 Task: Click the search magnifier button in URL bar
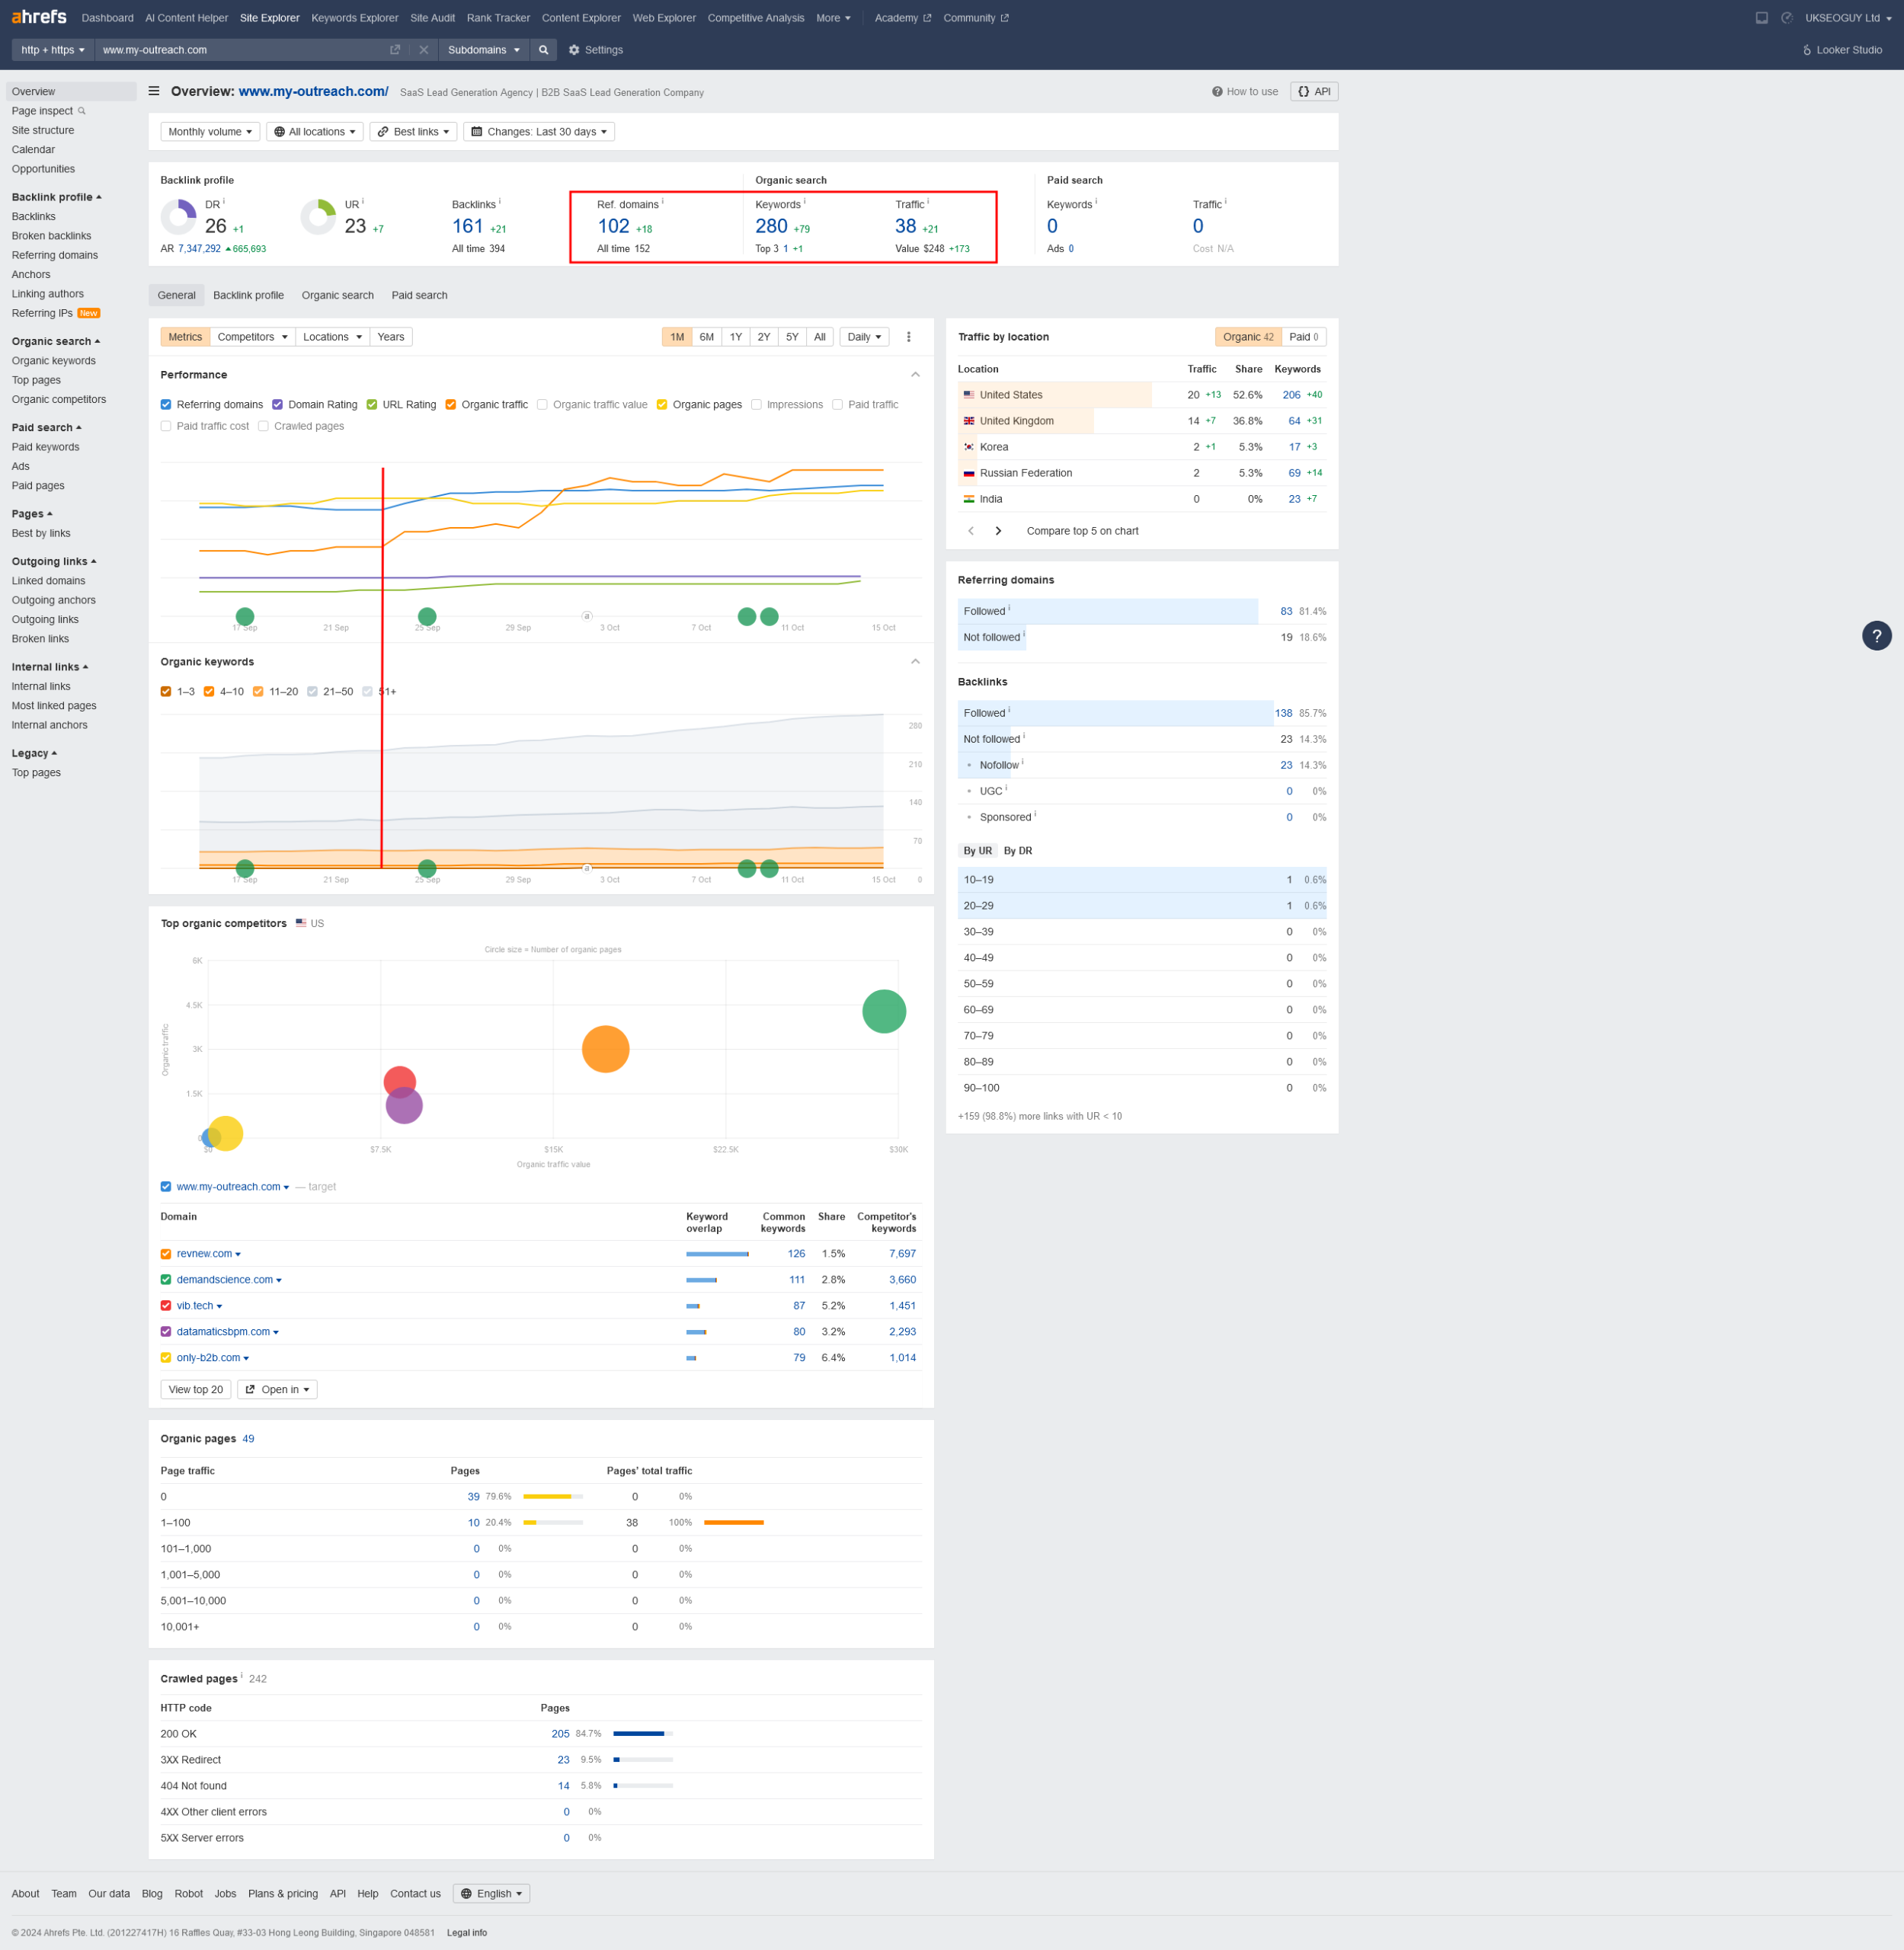click(543, 50)
